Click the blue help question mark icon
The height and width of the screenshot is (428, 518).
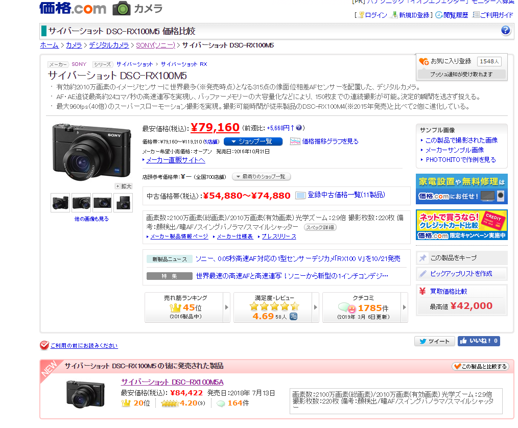click(505, 30)
